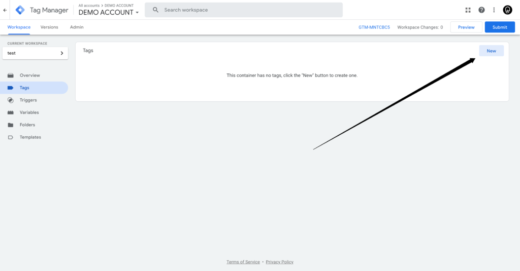Click the Triggers icon in sidebar
This screenshot has width=520, height=271.
tap(11, 100)
